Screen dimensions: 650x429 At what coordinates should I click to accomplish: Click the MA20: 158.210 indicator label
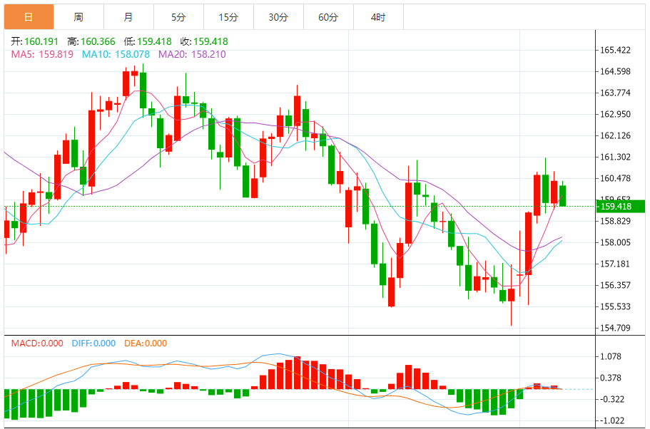[x=192, y=54]
